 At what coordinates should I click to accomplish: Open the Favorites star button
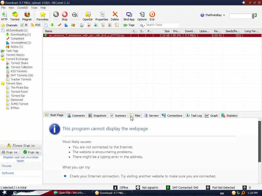(42, 16)
